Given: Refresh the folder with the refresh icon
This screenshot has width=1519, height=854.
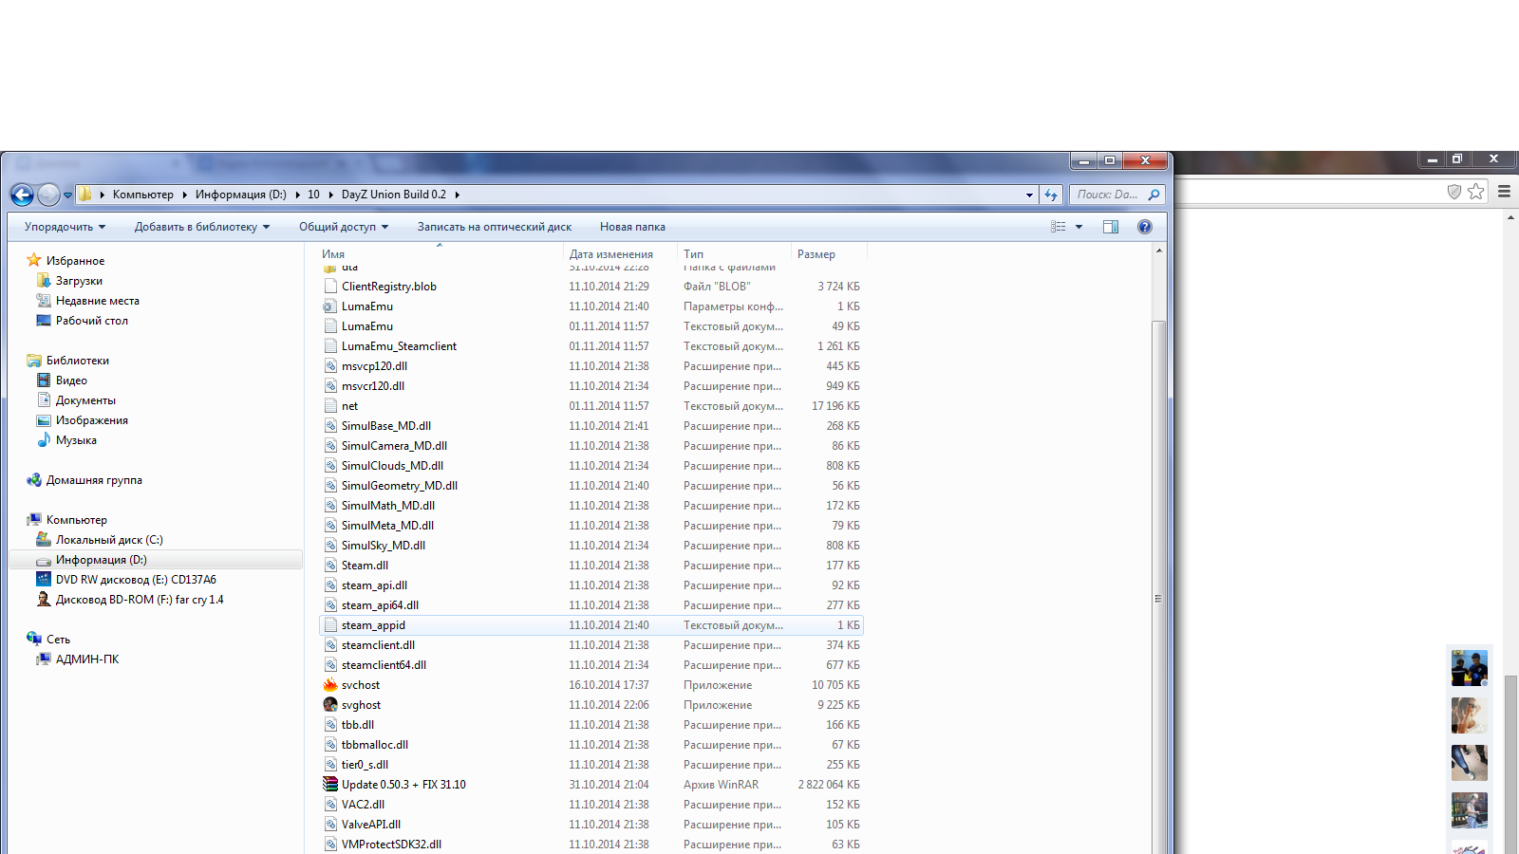Looking at the screenshot, I should 1051,195.
